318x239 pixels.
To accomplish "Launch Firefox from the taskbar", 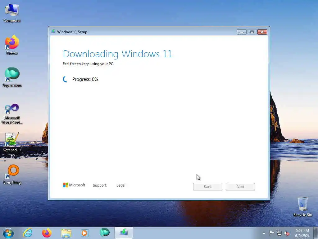I will (47, 233).
